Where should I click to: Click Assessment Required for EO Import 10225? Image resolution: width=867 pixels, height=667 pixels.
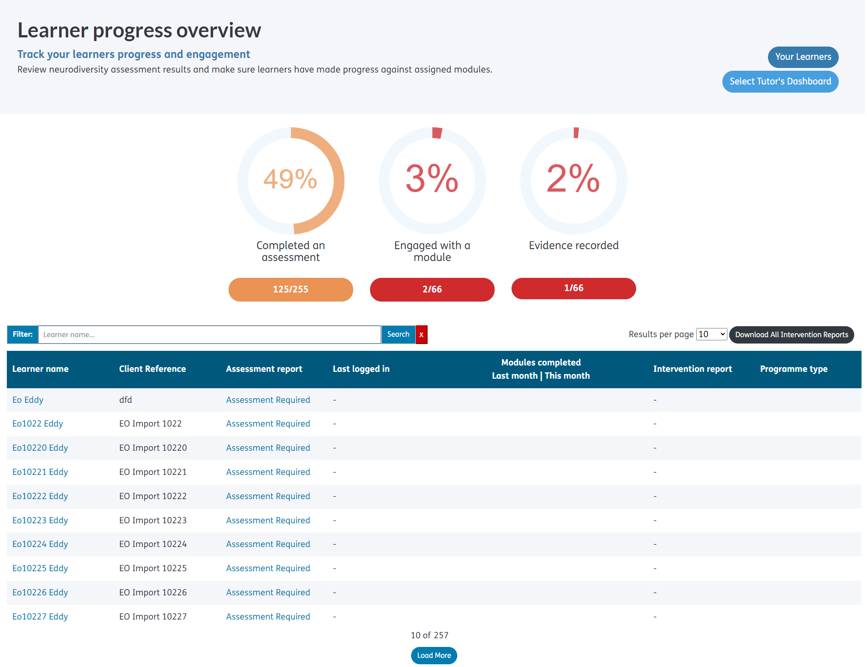click(268, 568)
